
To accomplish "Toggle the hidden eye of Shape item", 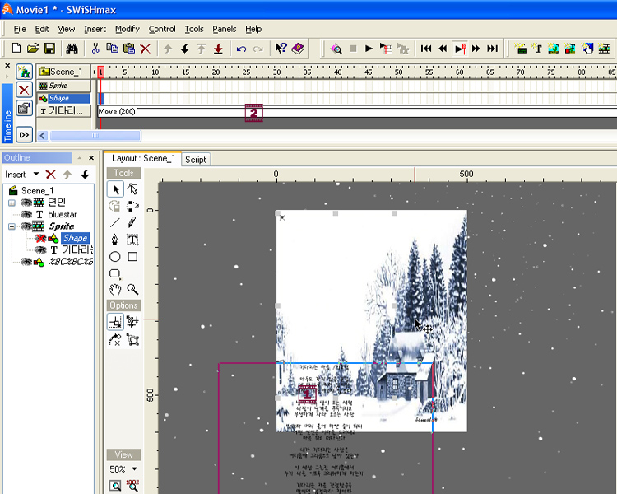I will [40, 238].
